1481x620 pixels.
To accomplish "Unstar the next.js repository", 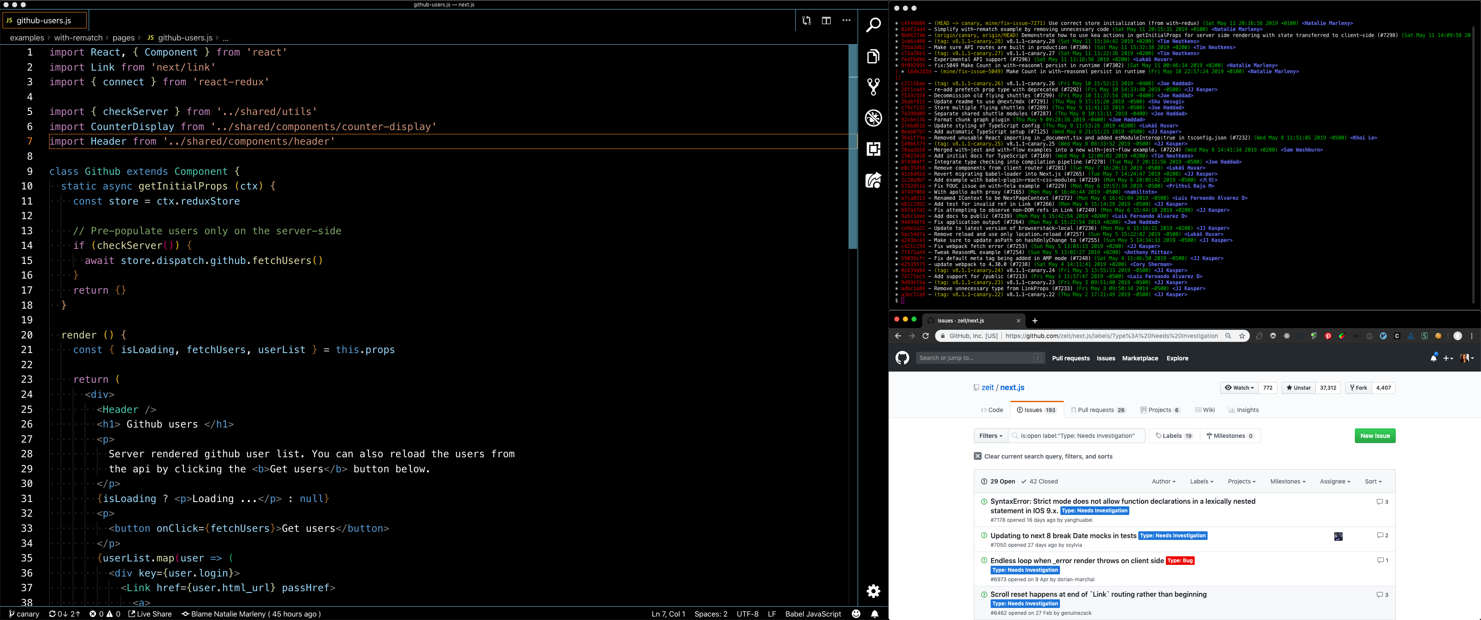I will (x=1299, y=387).
